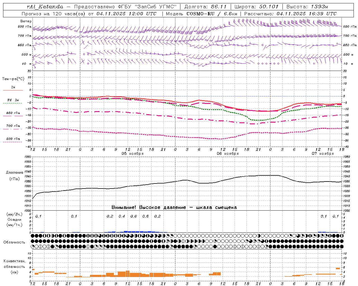Click the 'Давление' pressure chart label

(14, 173)
